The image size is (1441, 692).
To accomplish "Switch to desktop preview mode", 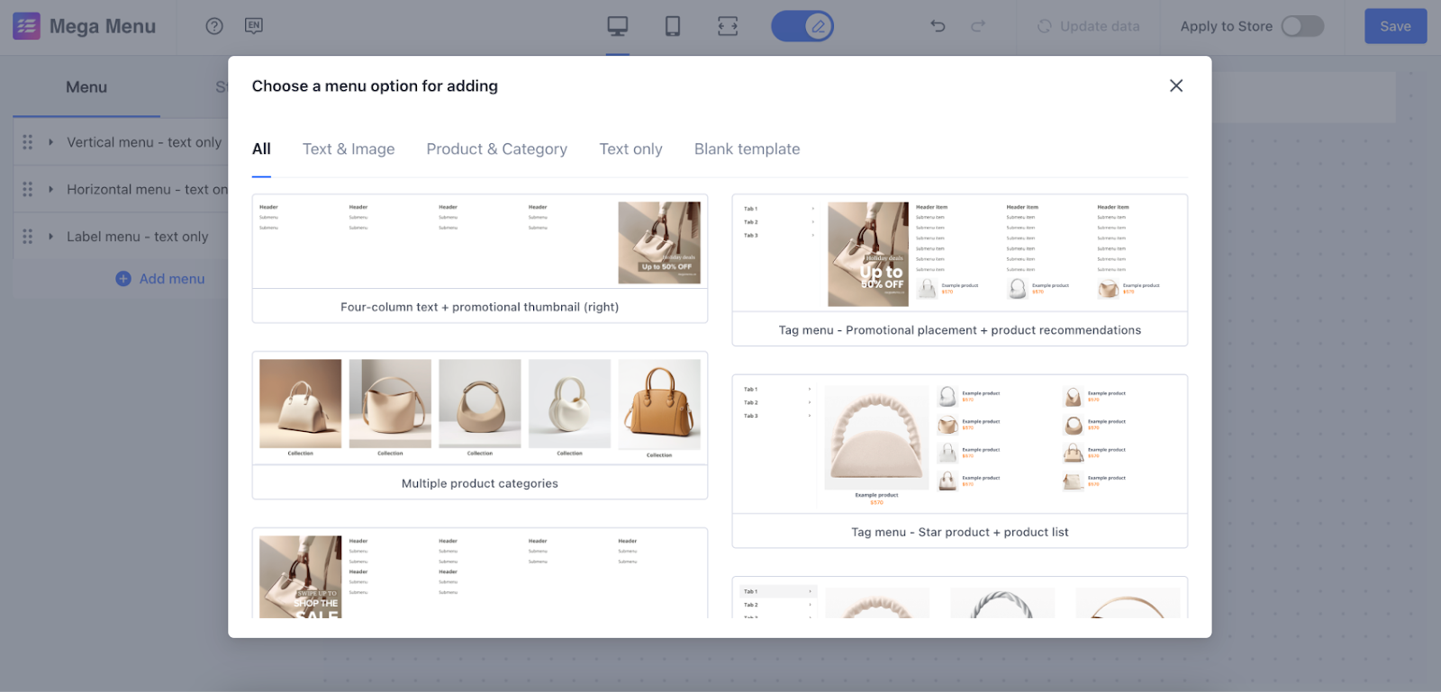I will [x=618, y=26].
